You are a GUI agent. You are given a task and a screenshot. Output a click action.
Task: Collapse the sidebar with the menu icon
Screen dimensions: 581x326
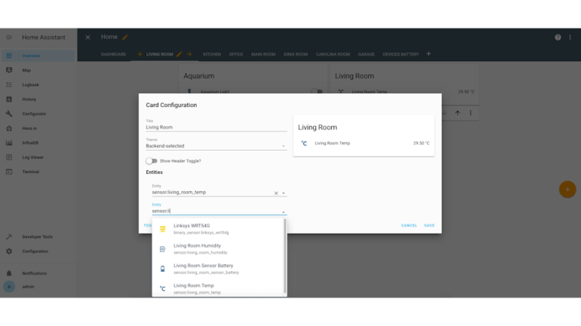pos(9,38)
